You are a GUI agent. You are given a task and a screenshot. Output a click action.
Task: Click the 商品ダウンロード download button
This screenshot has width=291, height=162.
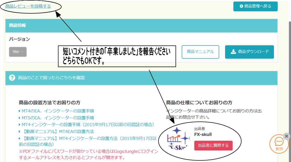click(249, 52)
